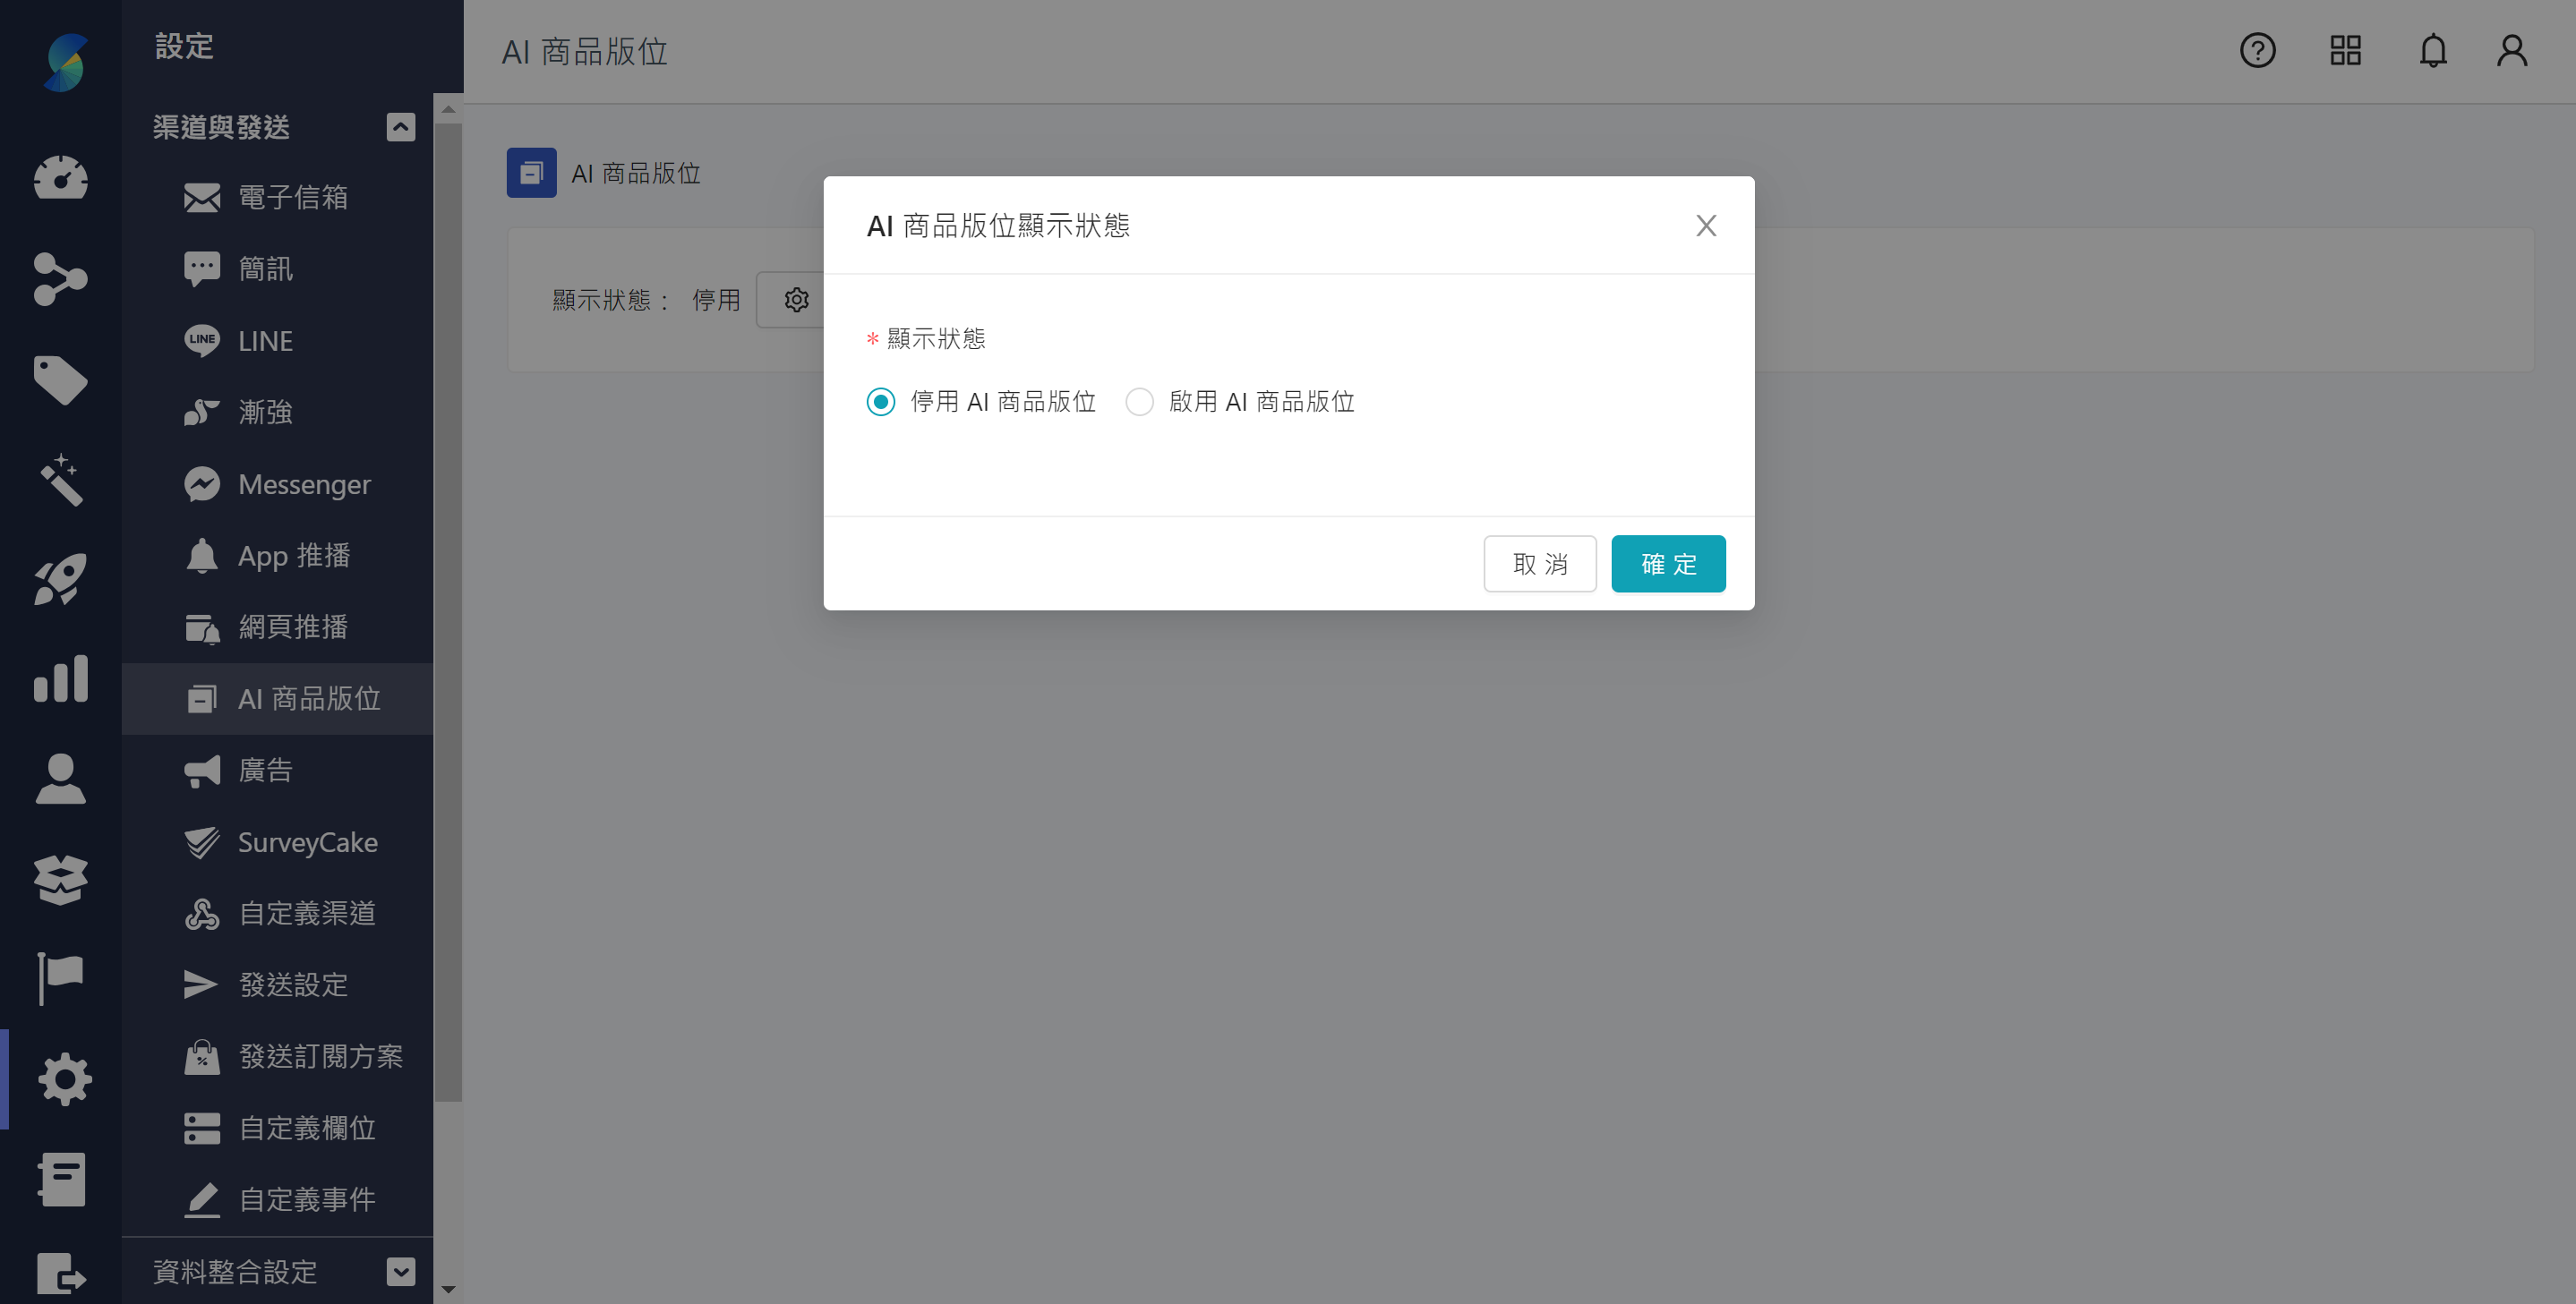The image size is (2576, 1304).
Task: Open the notebook icon in left rail
Action: [x=62, y=1179]
